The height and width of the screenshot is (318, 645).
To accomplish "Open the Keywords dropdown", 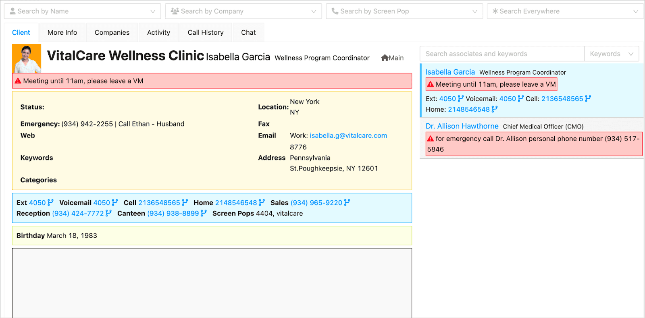I will 612,54.
